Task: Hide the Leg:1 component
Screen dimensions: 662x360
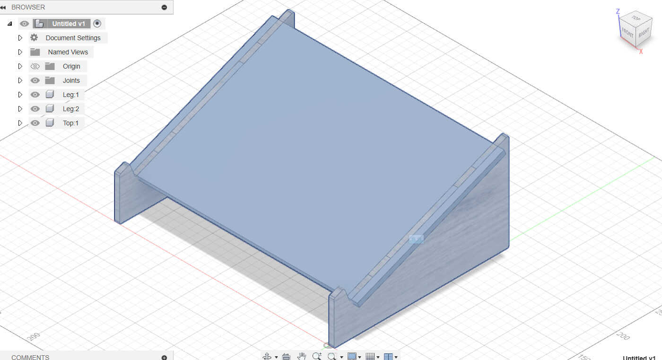Action: pos(35,95)
